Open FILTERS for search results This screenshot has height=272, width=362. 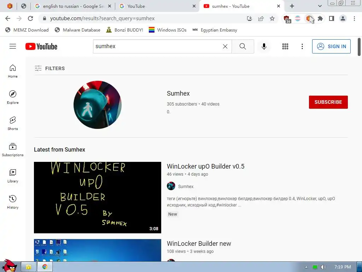[x=49, y=68]
